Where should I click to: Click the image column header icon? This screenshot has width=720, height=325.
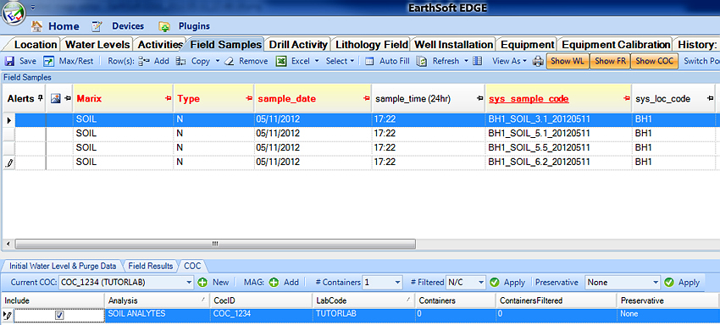click(x=56, y=98)
